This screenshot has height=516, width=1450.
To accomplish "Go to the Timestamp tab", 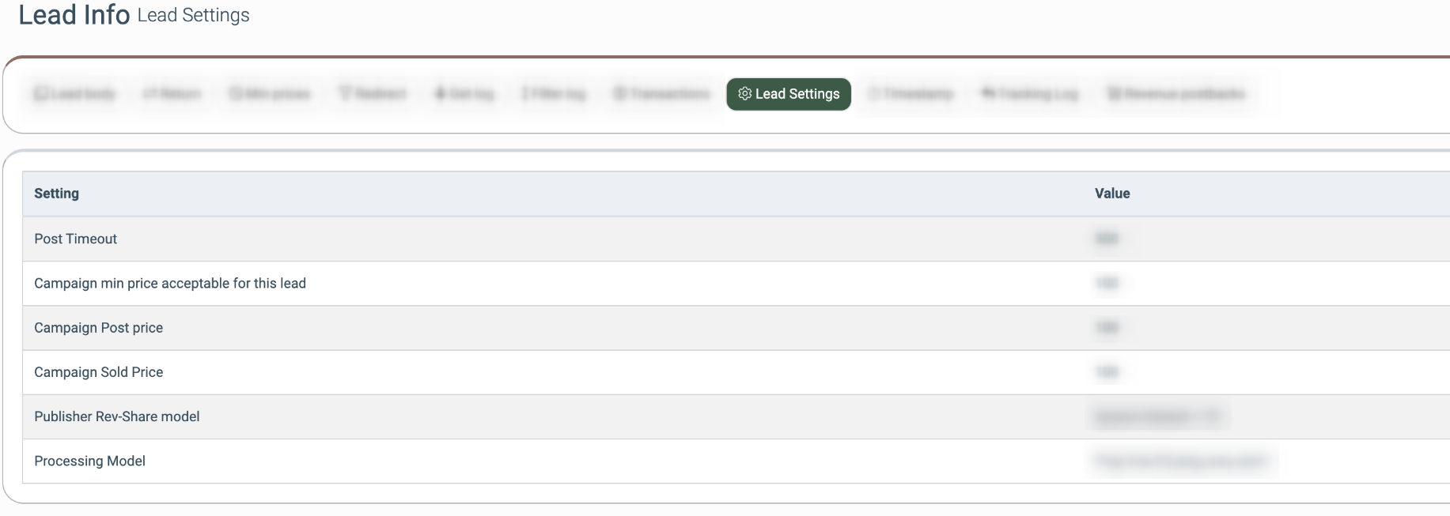I will [x=911, y=94].
